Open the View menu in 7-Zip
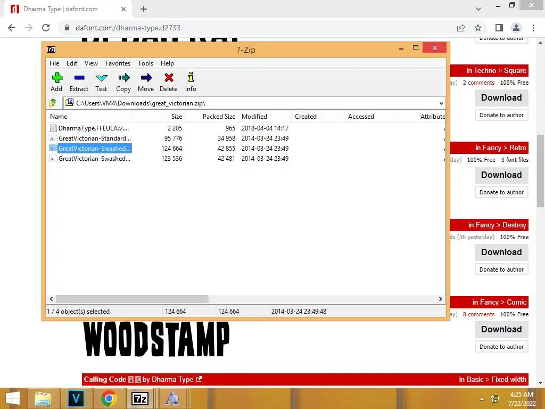545x409 pixels. click(x=91, y=63)
